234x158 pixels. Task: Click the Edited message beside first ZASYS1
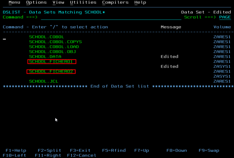[169, 66]
